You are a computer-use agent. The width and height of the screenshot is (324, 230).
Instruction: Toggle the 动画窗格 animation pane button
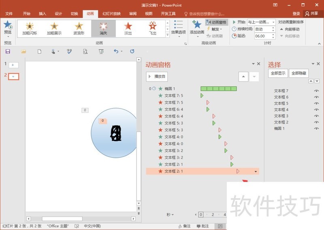[x=217, y=22]
